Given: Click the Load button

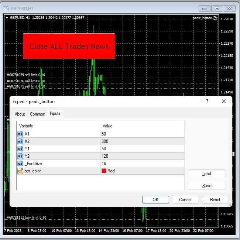Looking at the screenshot, I should [207, 174].
